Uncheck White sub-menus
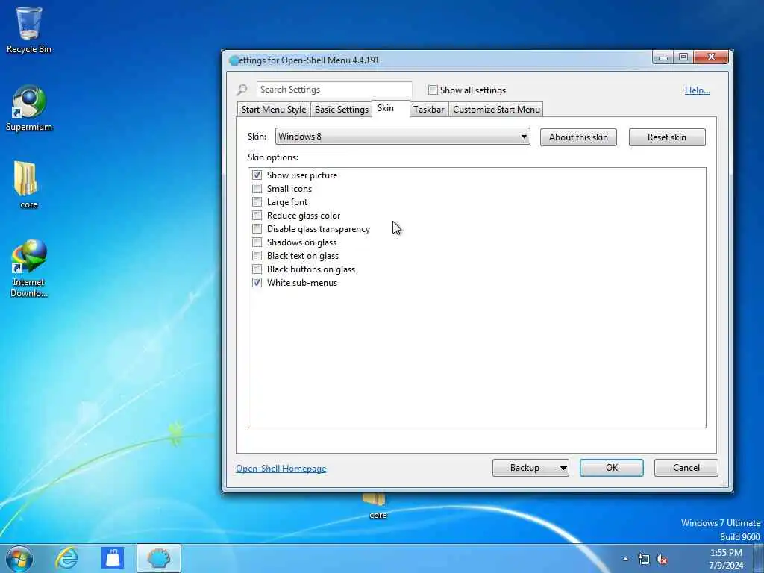764x573 pixels. tap(257, 283)
